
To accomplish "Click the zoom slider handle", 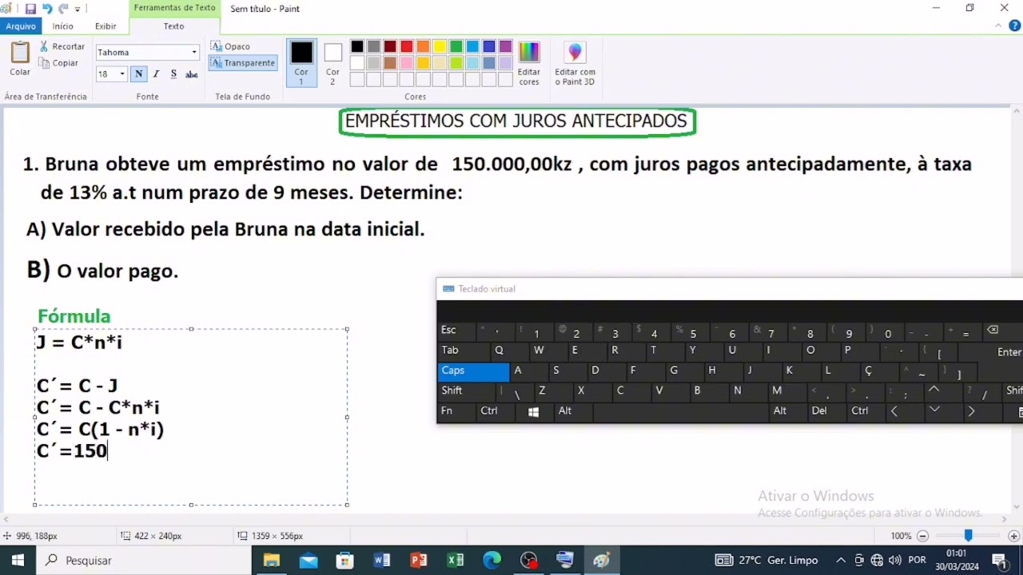I will (968, 536).
